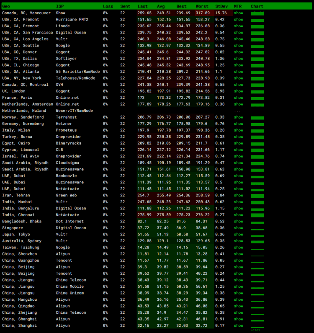The image size is (314, 333).
Task: Open chart thumbnail for Japan Tokyo Vultr
Action: [x=257, y=235]
